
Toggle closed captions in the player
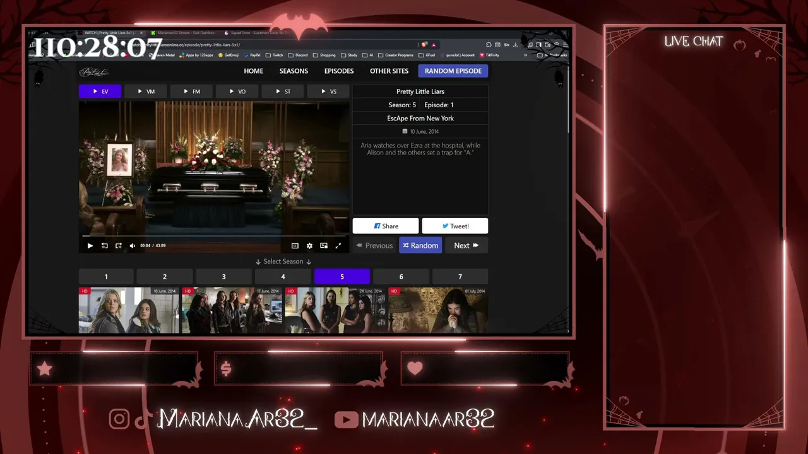coord(295,246)
